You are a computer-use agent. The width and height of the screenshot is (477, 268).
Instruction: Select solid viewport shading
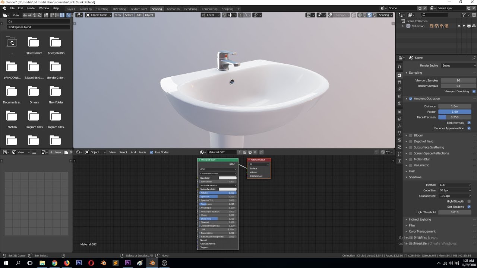click(364, 15)
